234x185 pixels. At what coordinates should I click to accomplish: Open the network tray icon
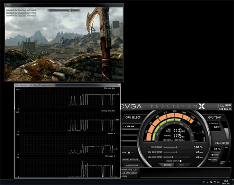[215, 182]
